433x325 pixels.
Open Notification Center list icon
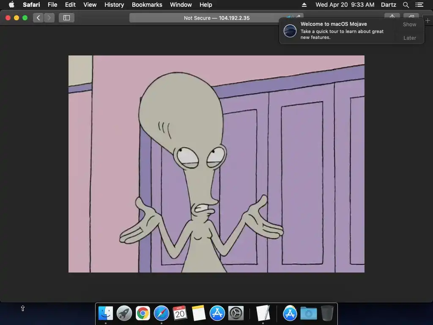pos(419,5)
